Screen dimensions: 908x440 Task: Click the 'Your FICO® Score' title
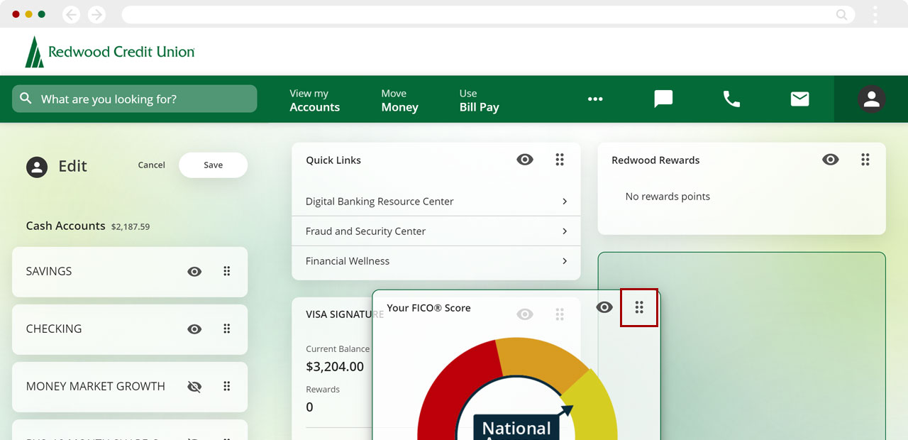click(428, 308)
